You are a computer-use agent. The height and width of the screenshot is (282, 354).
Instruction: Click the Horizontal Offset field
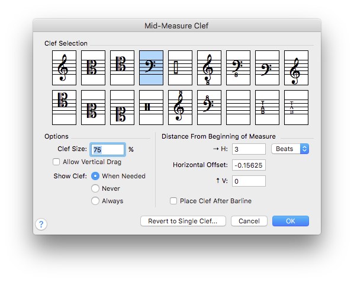click(249, 165)
